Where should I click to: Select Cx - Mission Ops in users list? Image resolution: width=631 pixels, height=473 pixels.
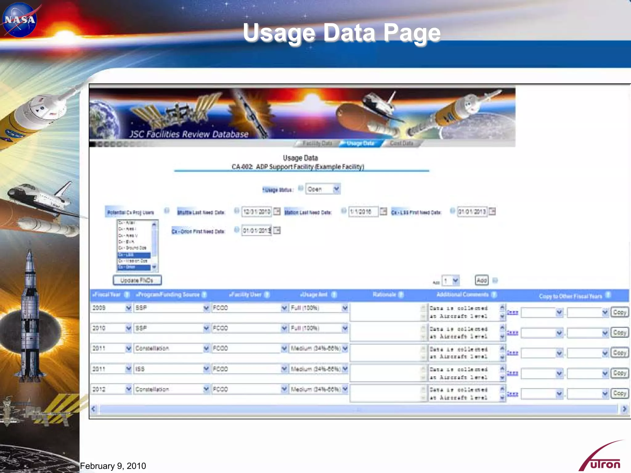point(133,261)
